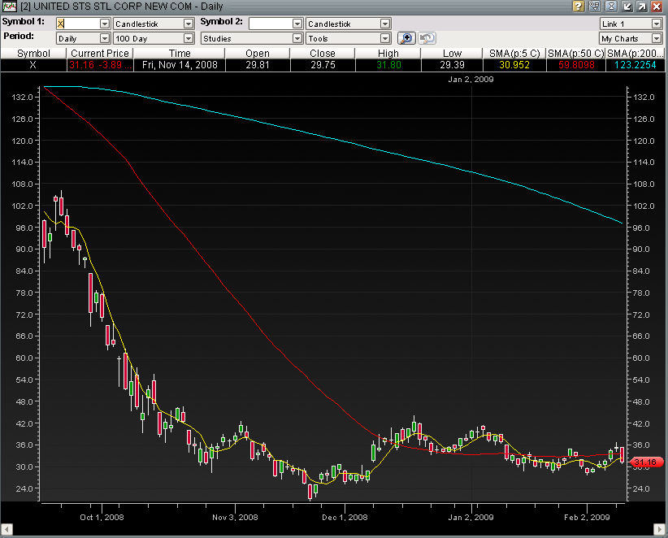Click the chart application icon in title bar
This screenshot has height=538, width=668.
[10, 7]
